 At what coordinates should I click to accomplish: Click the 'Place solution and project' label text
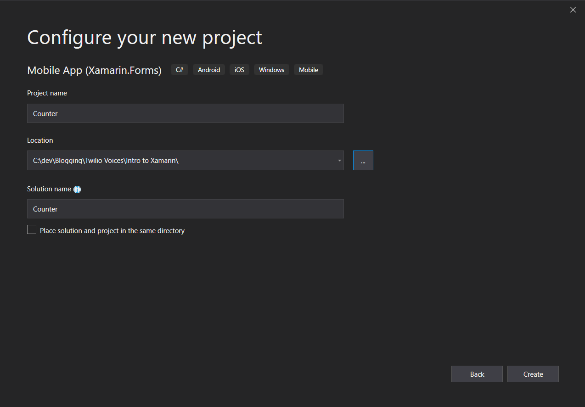[112, 231]
